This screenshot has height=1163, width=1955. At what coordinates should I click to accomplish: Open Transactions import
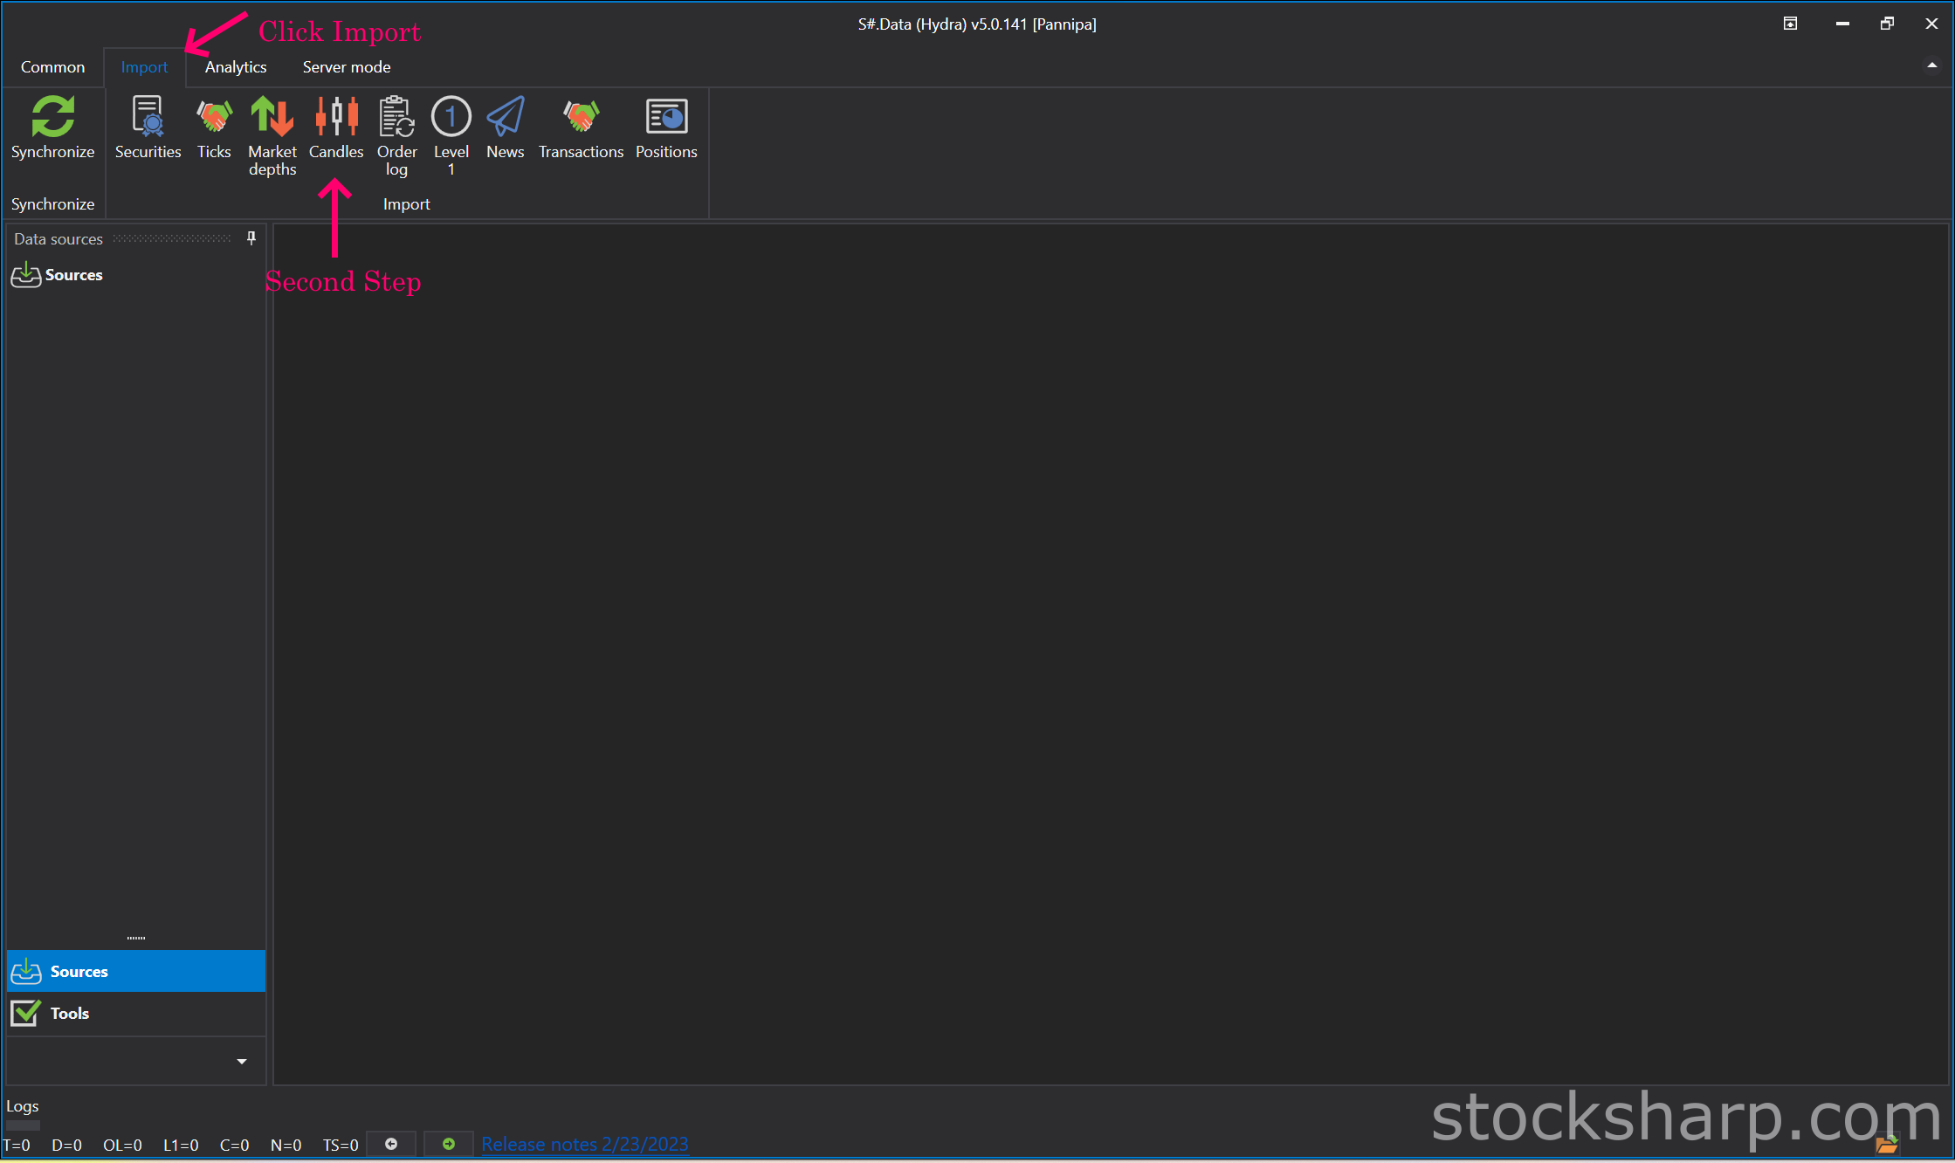tap(581, 127)
